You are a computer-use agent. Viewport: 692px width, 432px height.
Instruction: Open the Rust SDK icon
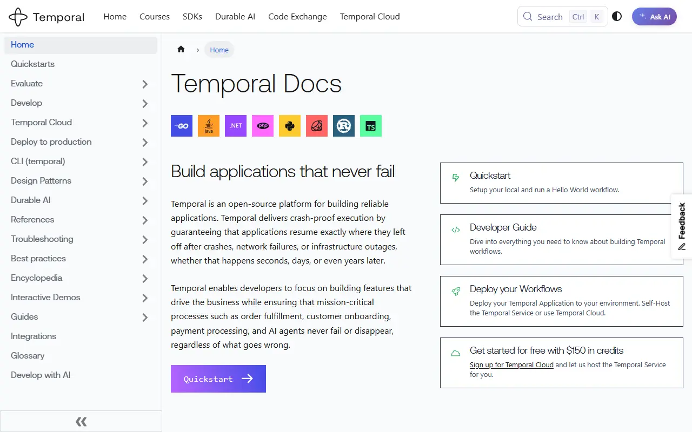(x=344, y=126)
